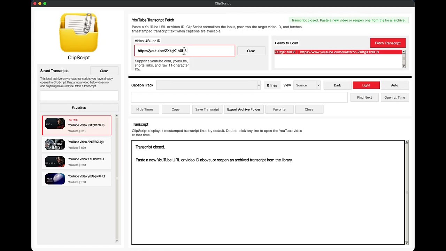
Task: Switch to Light theme
Action: click(x=366, y=85)
